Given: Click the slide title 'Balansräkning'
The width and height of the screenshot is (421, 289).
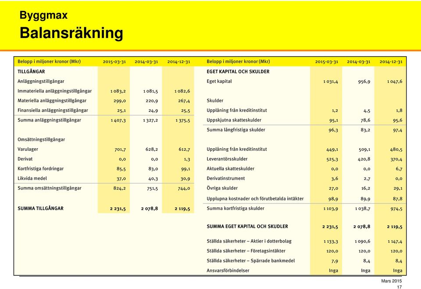Looking at the screenshot, I should [x=71, y=33].
